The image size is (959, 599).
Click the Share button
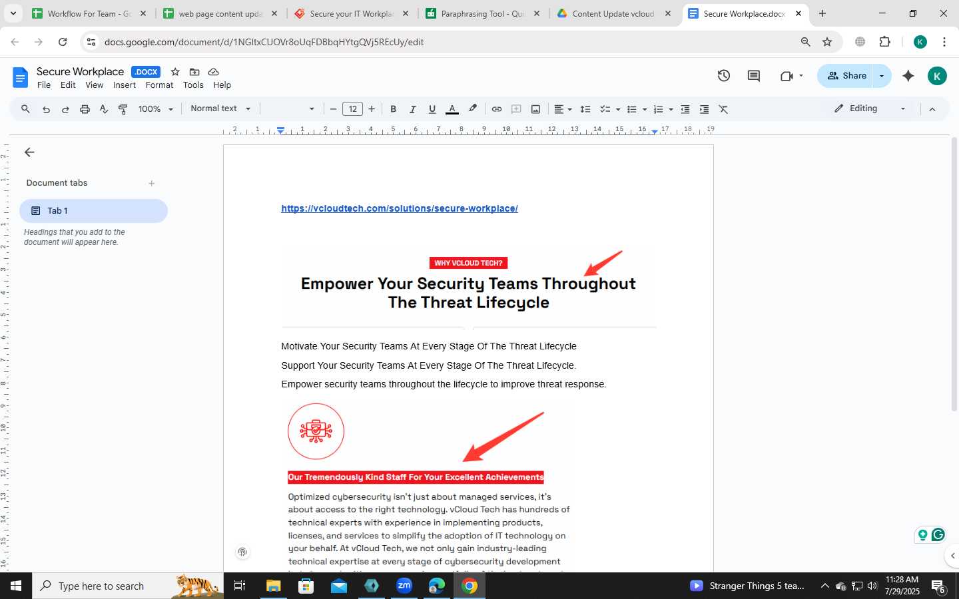(x=845, y=76)
